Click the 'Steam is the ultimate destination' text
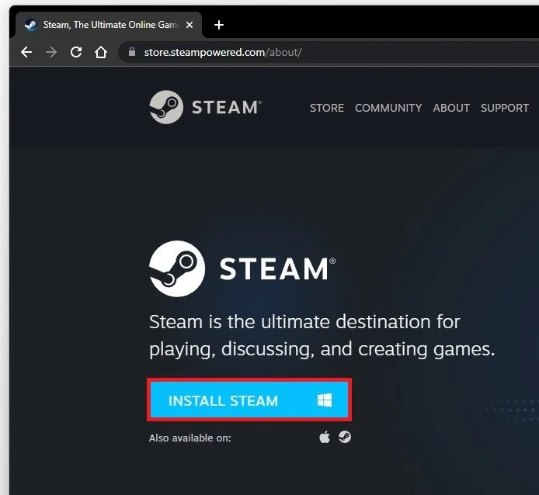 coord(322,336)
